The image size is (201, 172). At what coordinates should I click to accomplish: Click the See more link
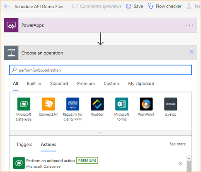click(177, 144)
